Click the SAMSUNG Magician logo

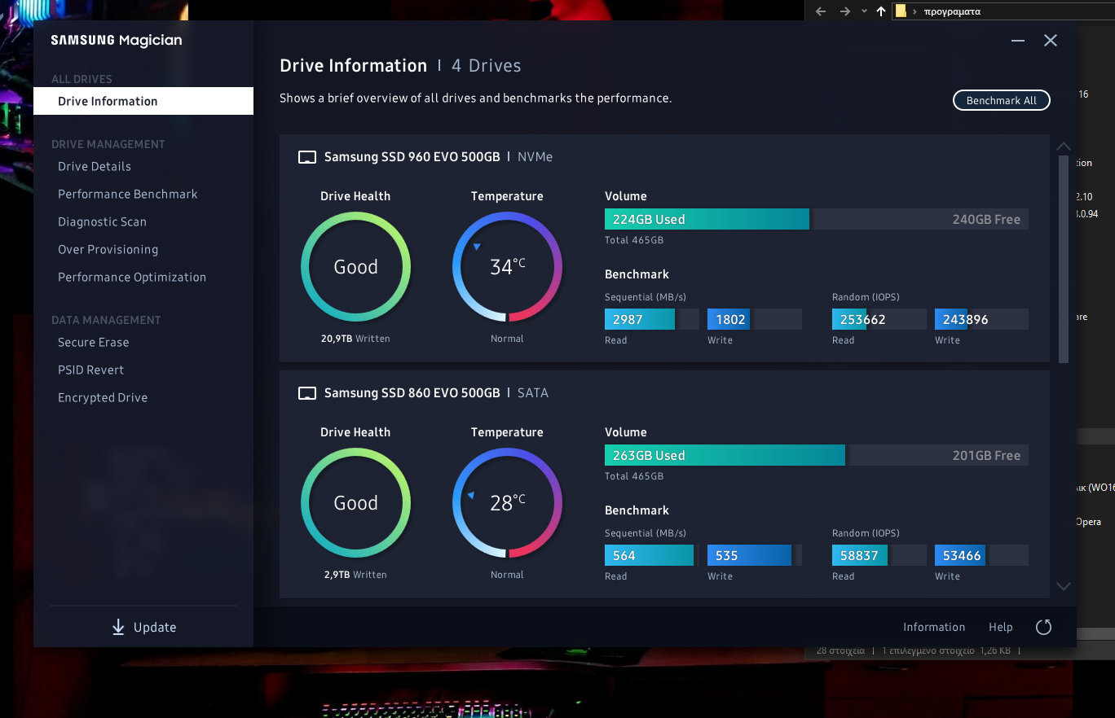[117, 41]
